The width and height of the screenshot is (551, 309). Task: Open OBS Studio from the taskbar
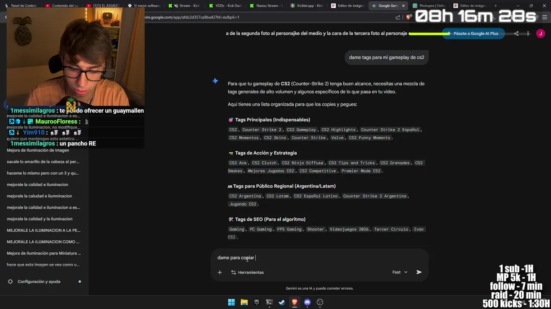click(x=320, y=302)
